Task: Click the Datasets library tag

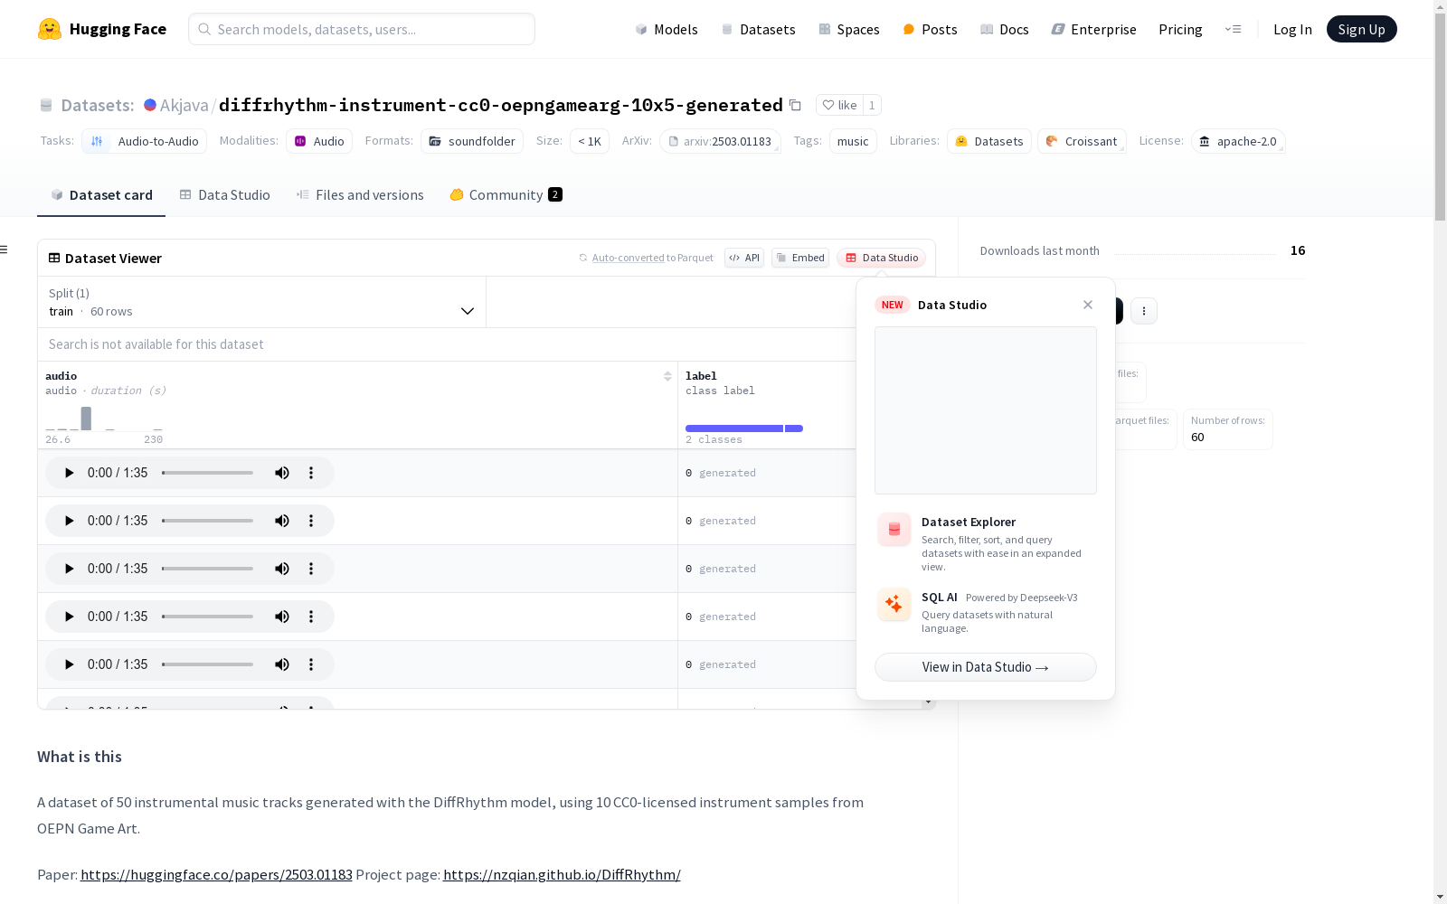Action: pyautogui.click(x=989, y=141)
